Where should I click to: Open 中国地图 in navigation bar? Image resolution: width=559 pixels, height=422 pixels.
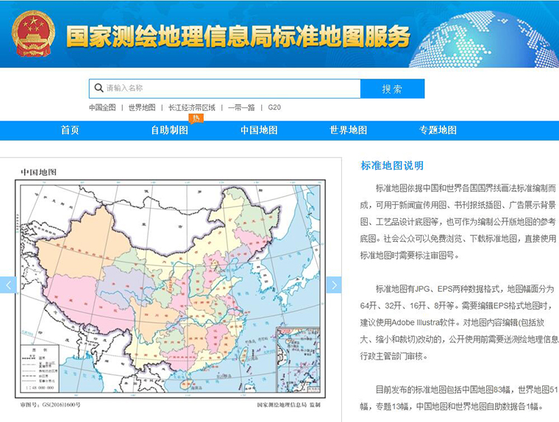click(259, 130)
